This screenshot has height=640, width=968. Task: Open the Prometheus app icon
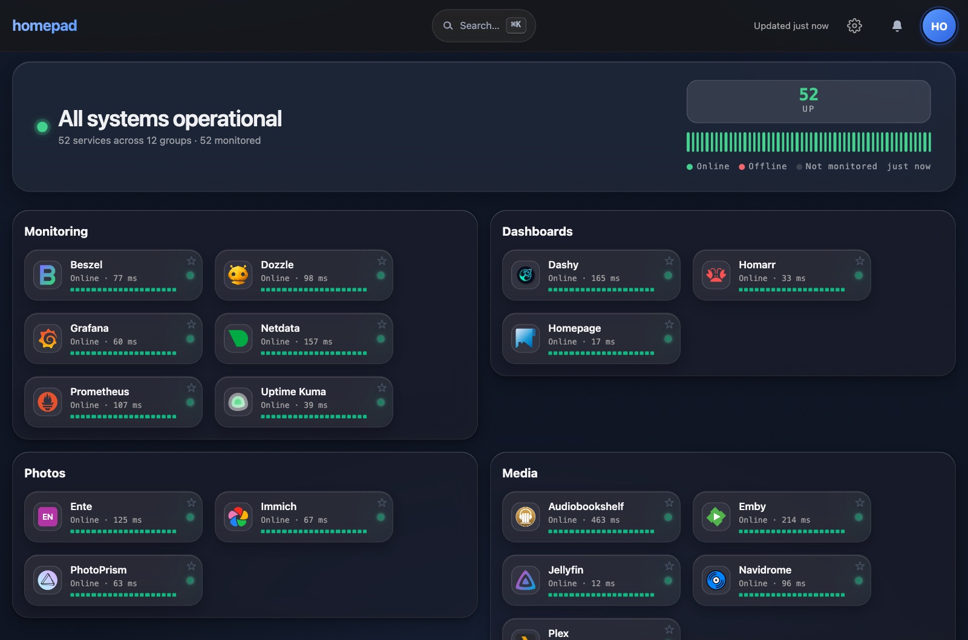48,402
